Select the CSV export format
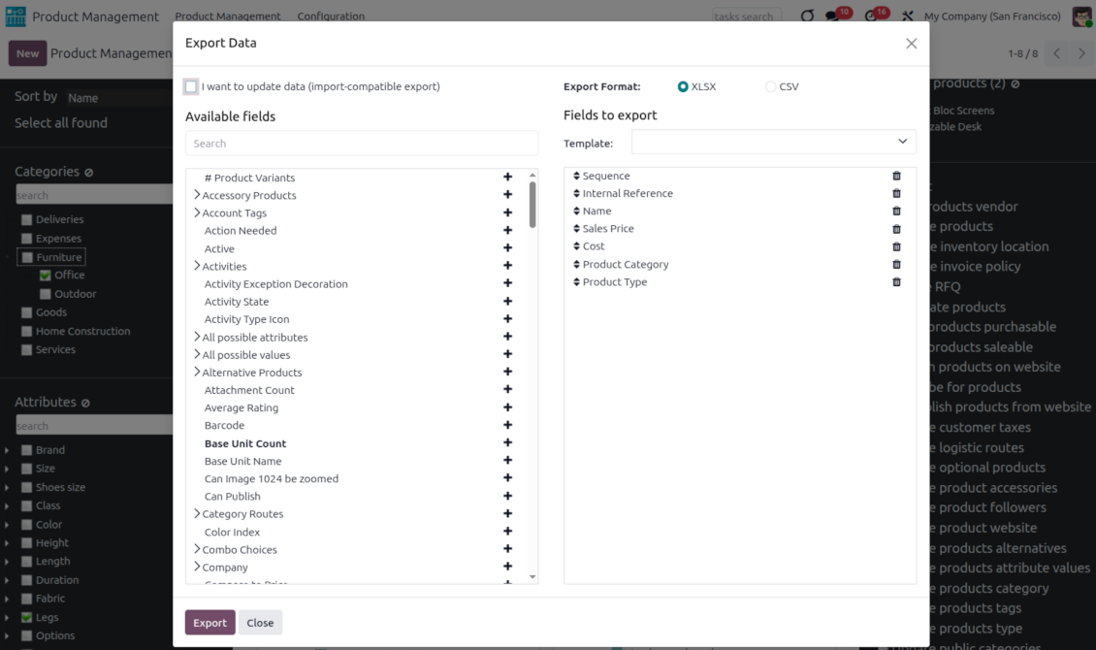Image resolution: width=1096 pixels, height=650 pixels. (771, 87)
